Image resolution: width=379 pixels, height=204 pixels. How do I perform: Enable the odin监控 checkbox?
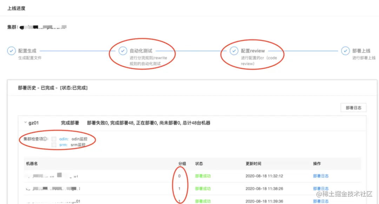tap(54, 139)
